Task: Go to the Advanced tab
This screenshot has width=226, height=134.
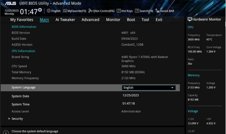Action: point(90,20)
